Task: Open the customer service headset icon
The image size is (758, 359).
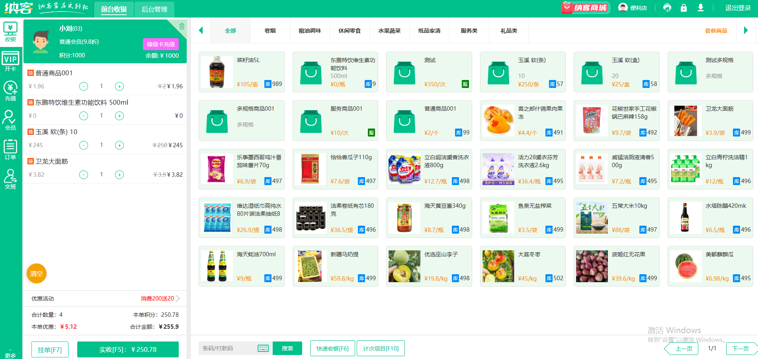Action: click(x=667, y=8)
